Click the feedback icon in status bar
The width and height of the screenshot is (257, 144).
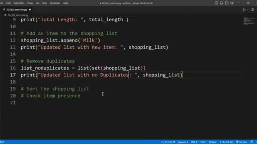click(252, 142)
